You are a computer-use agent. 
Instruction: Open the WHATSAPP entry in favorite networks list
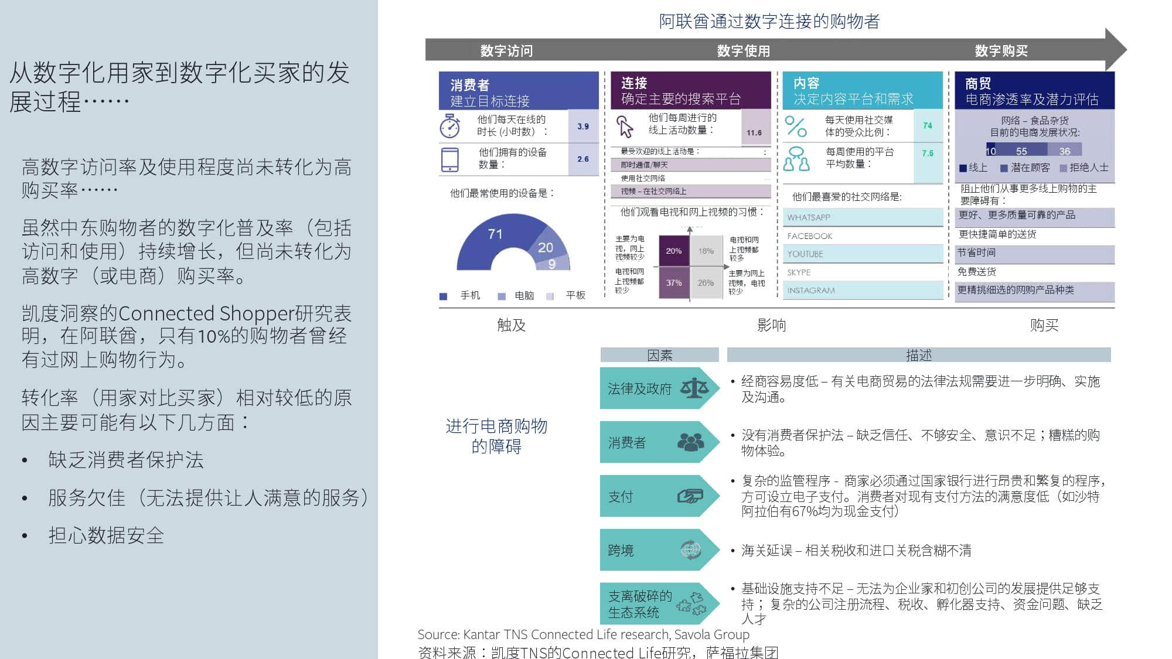tap(861, 217)
